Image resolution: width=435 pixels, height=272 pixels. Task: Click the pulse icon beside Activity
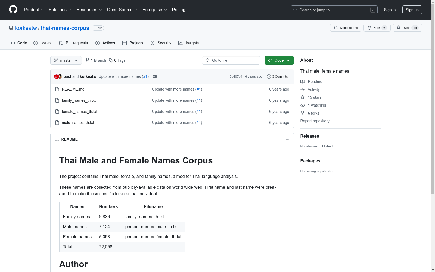point(303,89)
